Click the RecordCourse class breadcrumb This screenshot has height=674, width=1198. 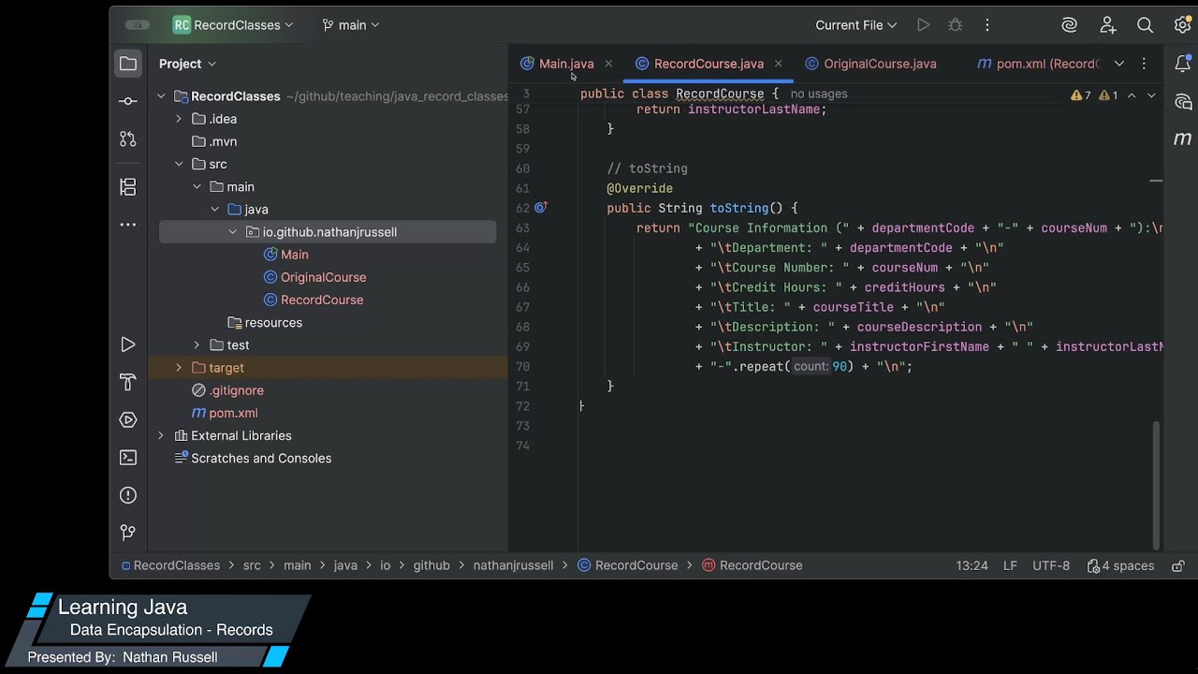627,565
